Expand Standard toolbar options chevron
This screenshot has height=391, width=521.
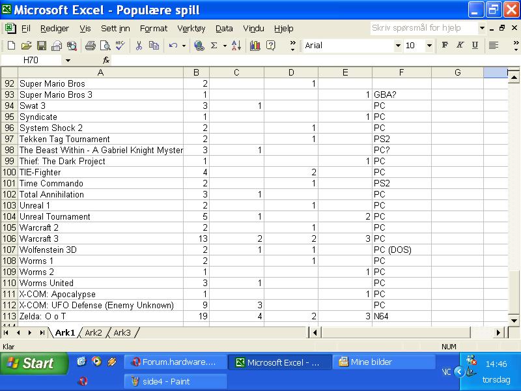pos(292,46)
